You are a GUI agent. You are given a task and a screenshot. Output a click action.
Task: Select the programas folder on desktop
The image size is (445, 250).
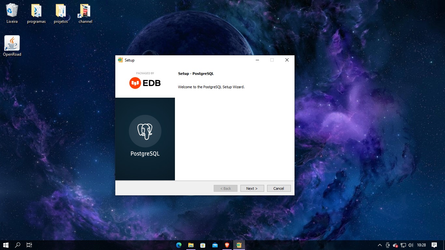[36, 13]
